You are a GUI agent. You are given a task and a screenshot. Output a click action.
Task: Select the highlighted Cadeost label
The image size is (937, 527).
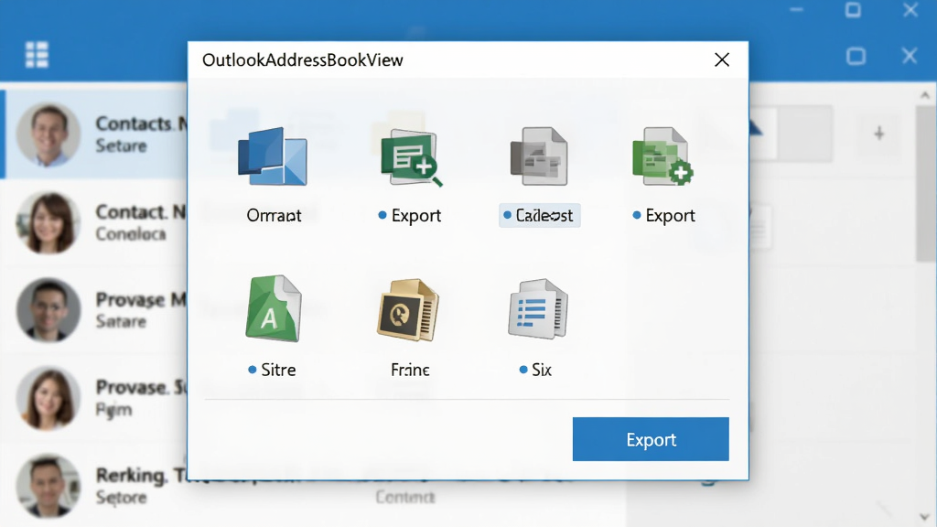540,215
